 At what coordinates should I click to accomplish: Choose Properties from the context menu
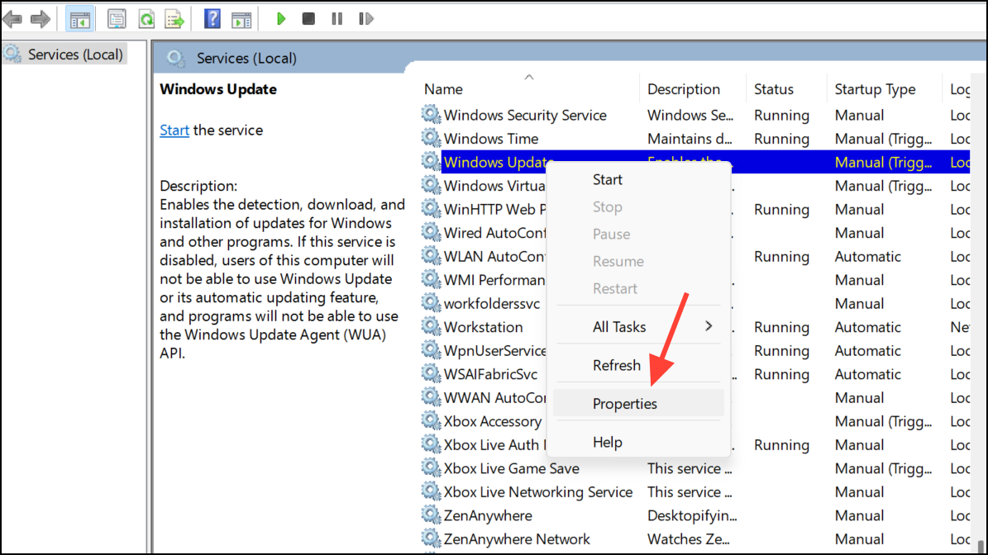click(625, 404)
